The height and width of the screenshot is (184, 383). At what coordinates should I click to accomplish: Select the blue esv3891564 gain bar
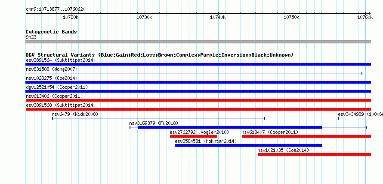coord(198,64)
